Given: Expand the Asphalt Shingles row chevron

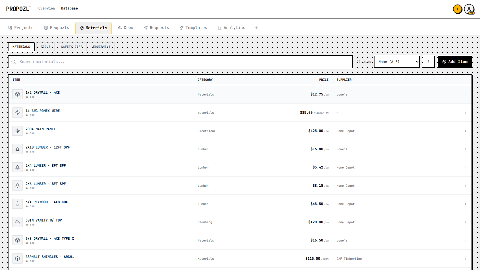Looking at the screenshot, I should [x=465, y=259].
